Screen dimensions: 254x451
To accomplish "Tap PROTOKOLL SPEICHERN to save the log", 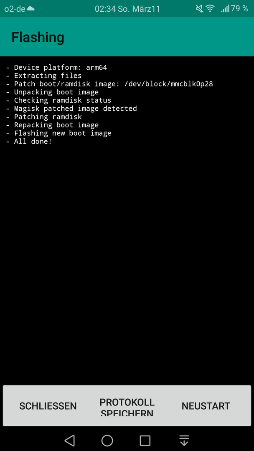I will [x=127, y=406].
